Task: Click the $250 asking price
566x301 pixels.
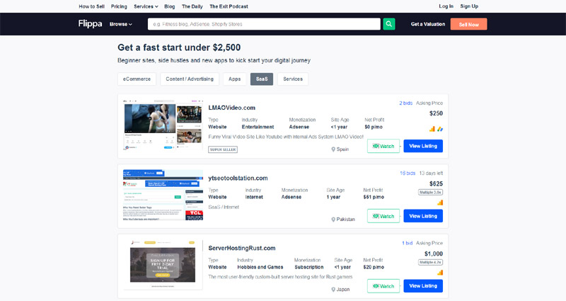Action: coord(436,113)
